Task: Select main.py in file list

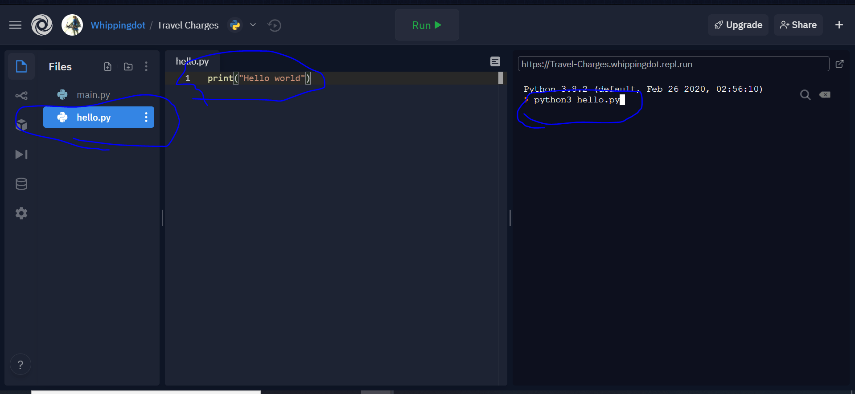Action: click(99, 94)
